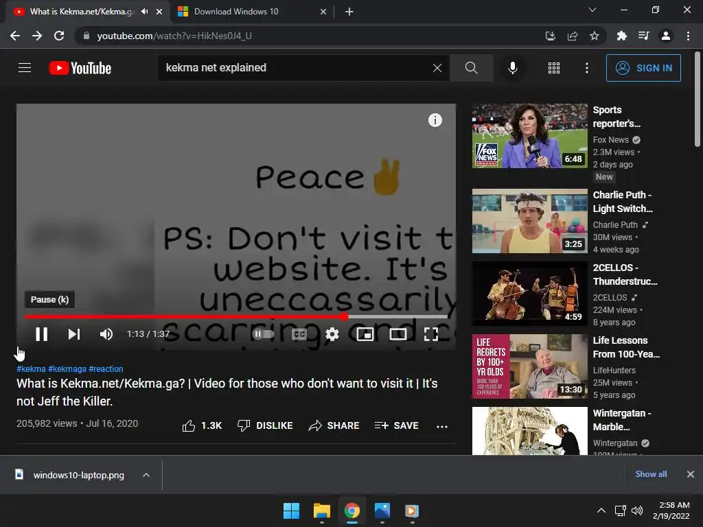Open the YouTube guide hamburger menu
703x527 pixels.
(x=25, y=68)
